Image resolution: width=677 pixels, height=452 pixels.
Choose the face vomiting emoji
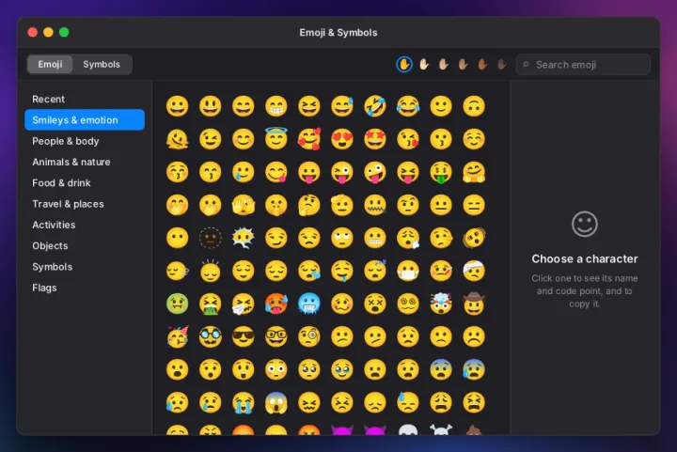tap(211, 304)
